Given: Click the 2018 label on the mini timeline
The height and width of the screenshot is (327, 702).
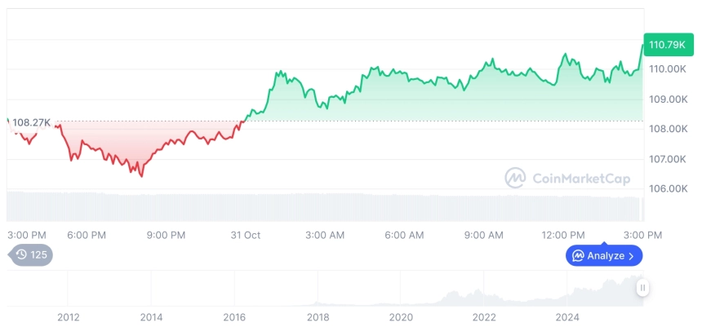Looking at the screenshot, I should (318, 317).
